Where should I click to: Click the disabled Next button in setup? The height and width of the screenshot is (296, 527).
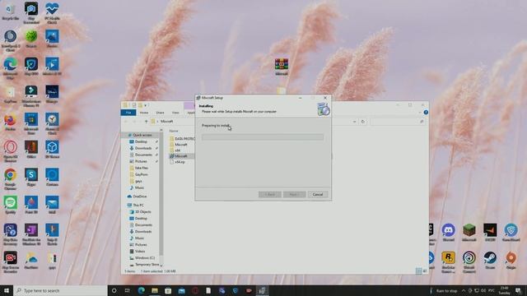tap(294, 194)
